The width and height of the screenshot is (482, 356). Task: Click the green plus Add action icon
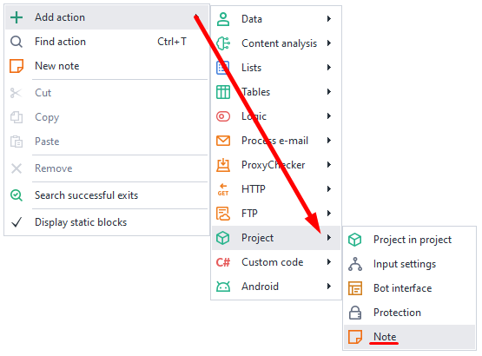[x=17, y=17]
